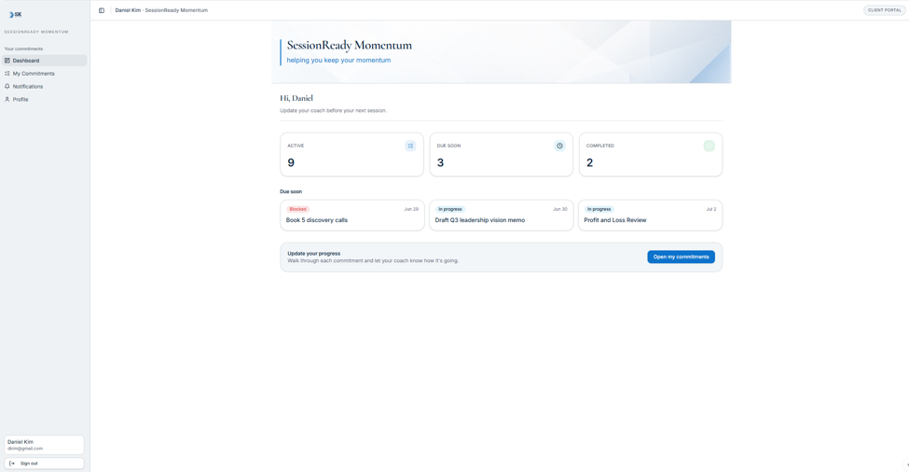The image size is (909, 472).
Task: Click the Completed card check icon
Action: coord(709,146)
